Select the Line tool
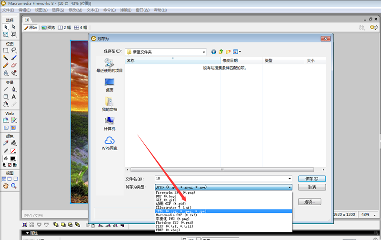 6,89
